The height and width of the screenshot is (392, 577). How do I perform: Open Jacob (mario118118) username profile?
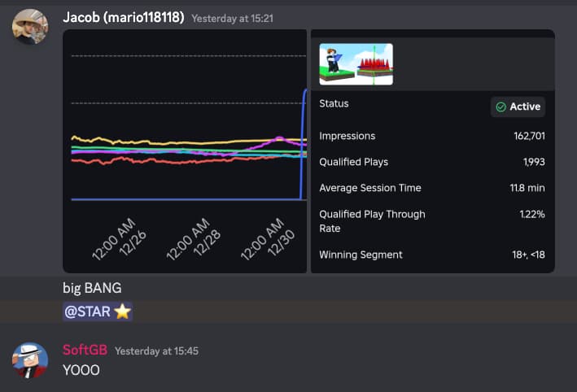(x=124, y=17)
